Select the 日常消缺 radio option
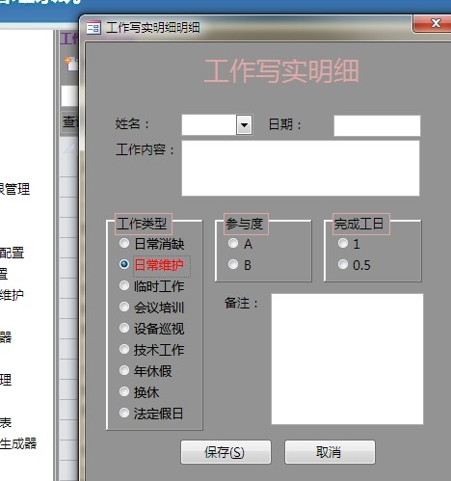The image size is (451, 481). coord(124,243)
